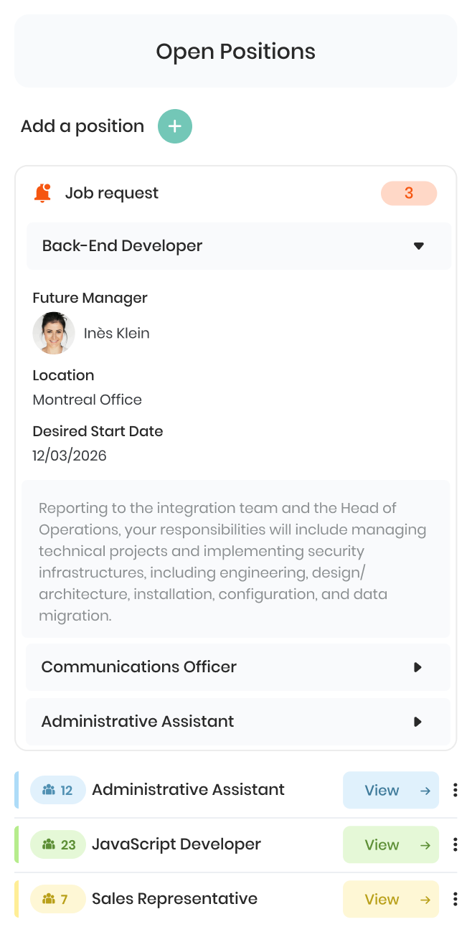Click the Inès Klein manager name

tap(117, 333)
